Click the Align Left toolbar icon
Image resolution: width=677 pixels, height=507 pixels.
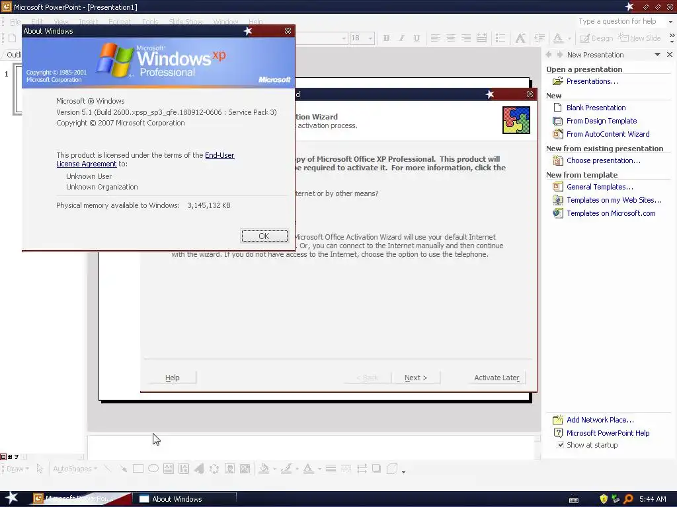pos(435,38)
